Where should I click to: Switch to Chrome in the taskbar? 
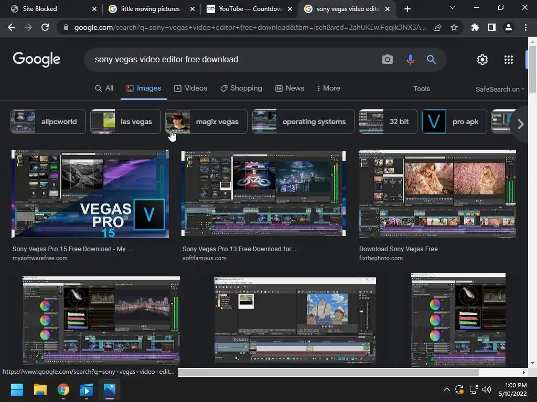tap(63, 389)
